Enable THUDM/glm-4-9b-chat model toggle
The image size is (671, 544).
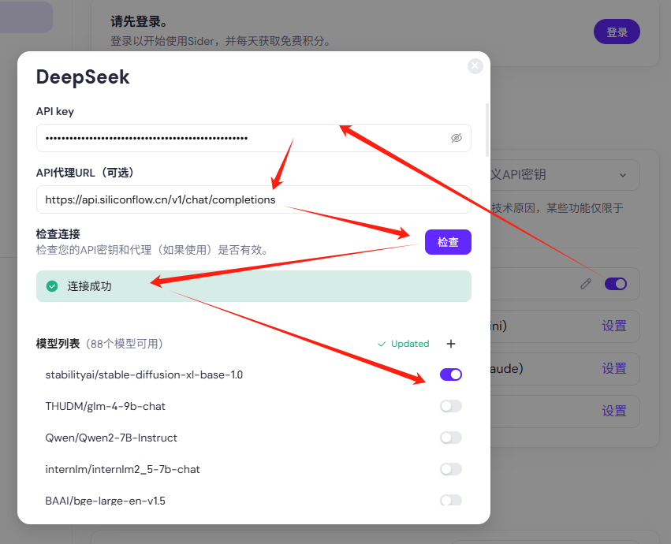tap(451, 406)
